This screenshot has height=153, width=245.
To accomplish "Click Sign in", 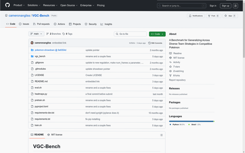I will pyautogui.click(x=213, y=6).
